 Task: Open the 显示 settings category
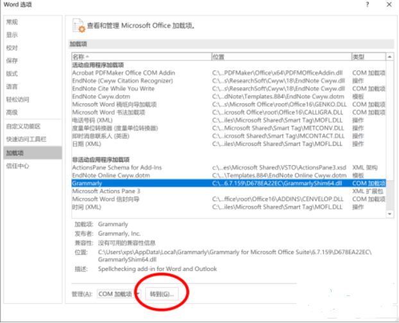click(12, 35)
